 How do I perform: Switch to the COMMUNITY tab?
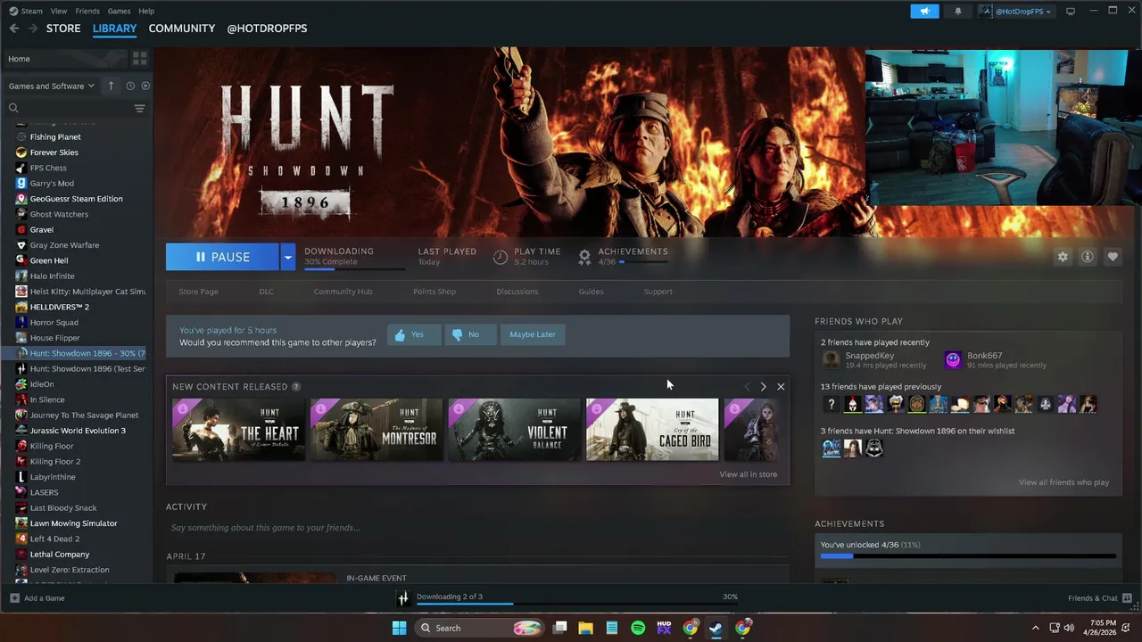click(182, 29)
